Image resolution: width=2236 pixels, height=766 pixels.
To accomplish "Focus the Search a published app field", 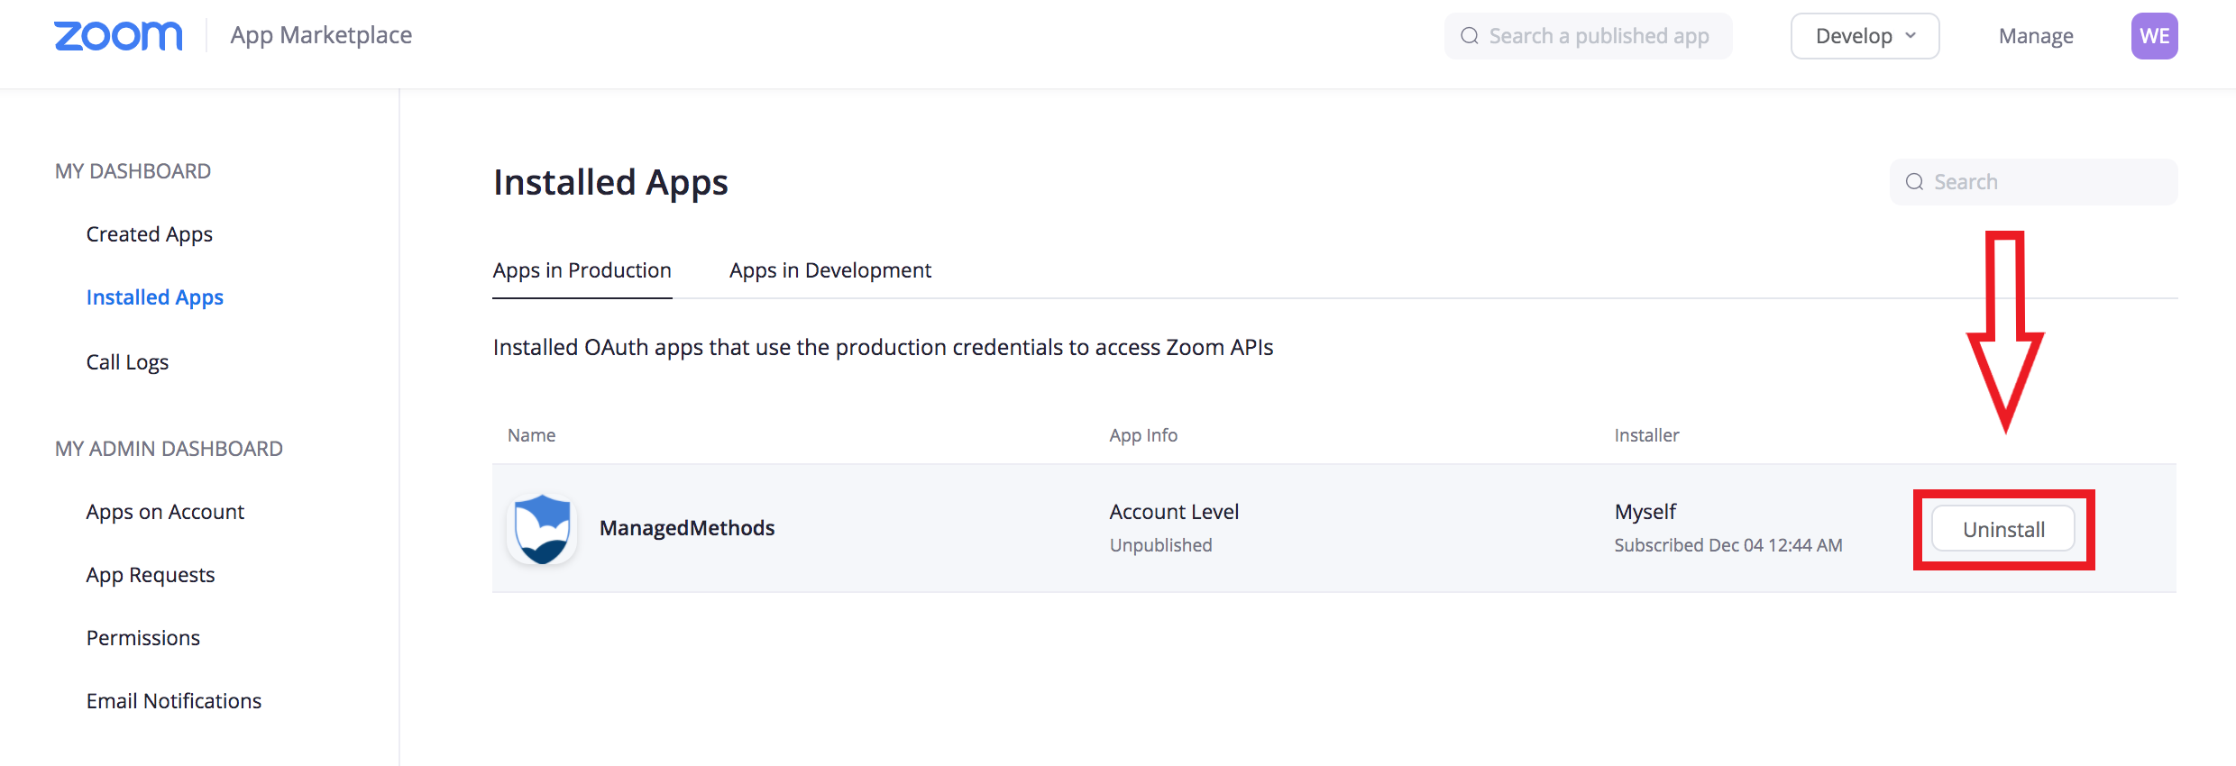I will [1598, 36].
